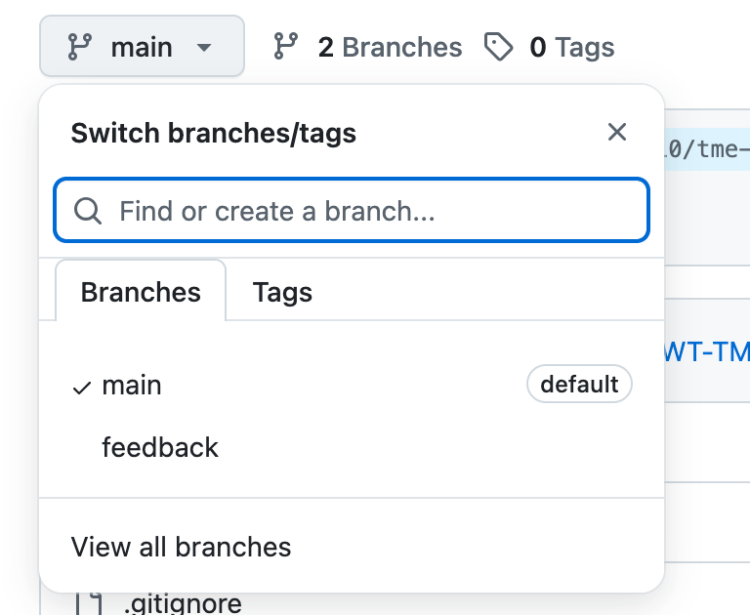Switch to the Tags tab
This screenshot has height=615, width=750.
pos(282,292)
